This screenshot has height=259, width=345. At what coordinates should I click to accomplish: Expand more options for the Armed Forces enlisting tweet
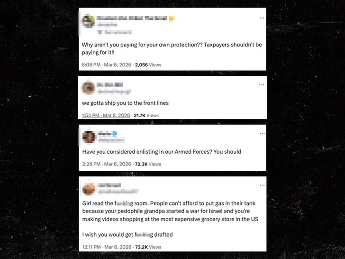click(x=262, y=134)
